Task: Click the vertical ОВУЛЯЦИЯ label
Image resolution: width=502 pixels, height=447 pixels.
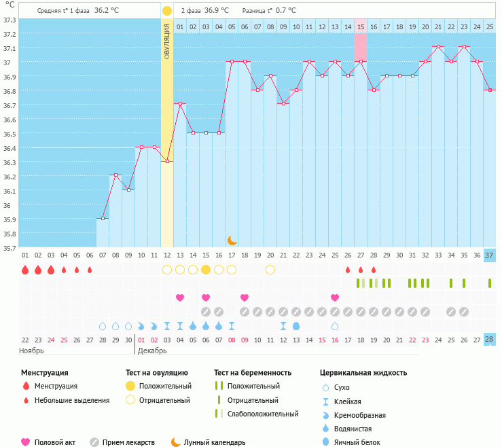Action: (167, 41)
